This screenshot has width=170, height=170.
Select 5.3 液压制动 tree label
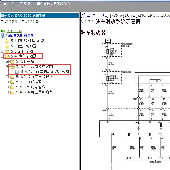pyautogui.click(x=22, y=51)
